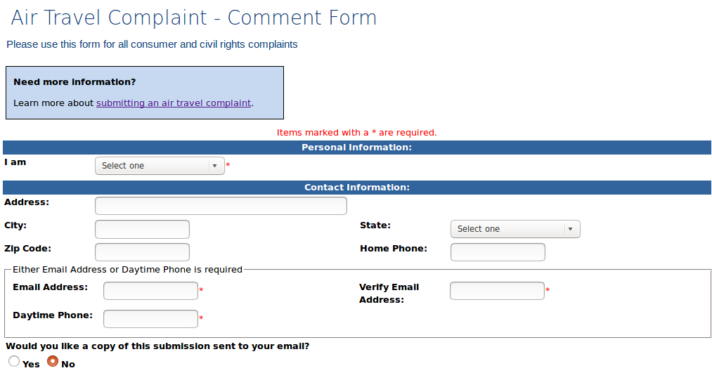This screenshot has width=712, height=373.
Task: Click the Contact Information section header
Action: click(x=357, y=188)
